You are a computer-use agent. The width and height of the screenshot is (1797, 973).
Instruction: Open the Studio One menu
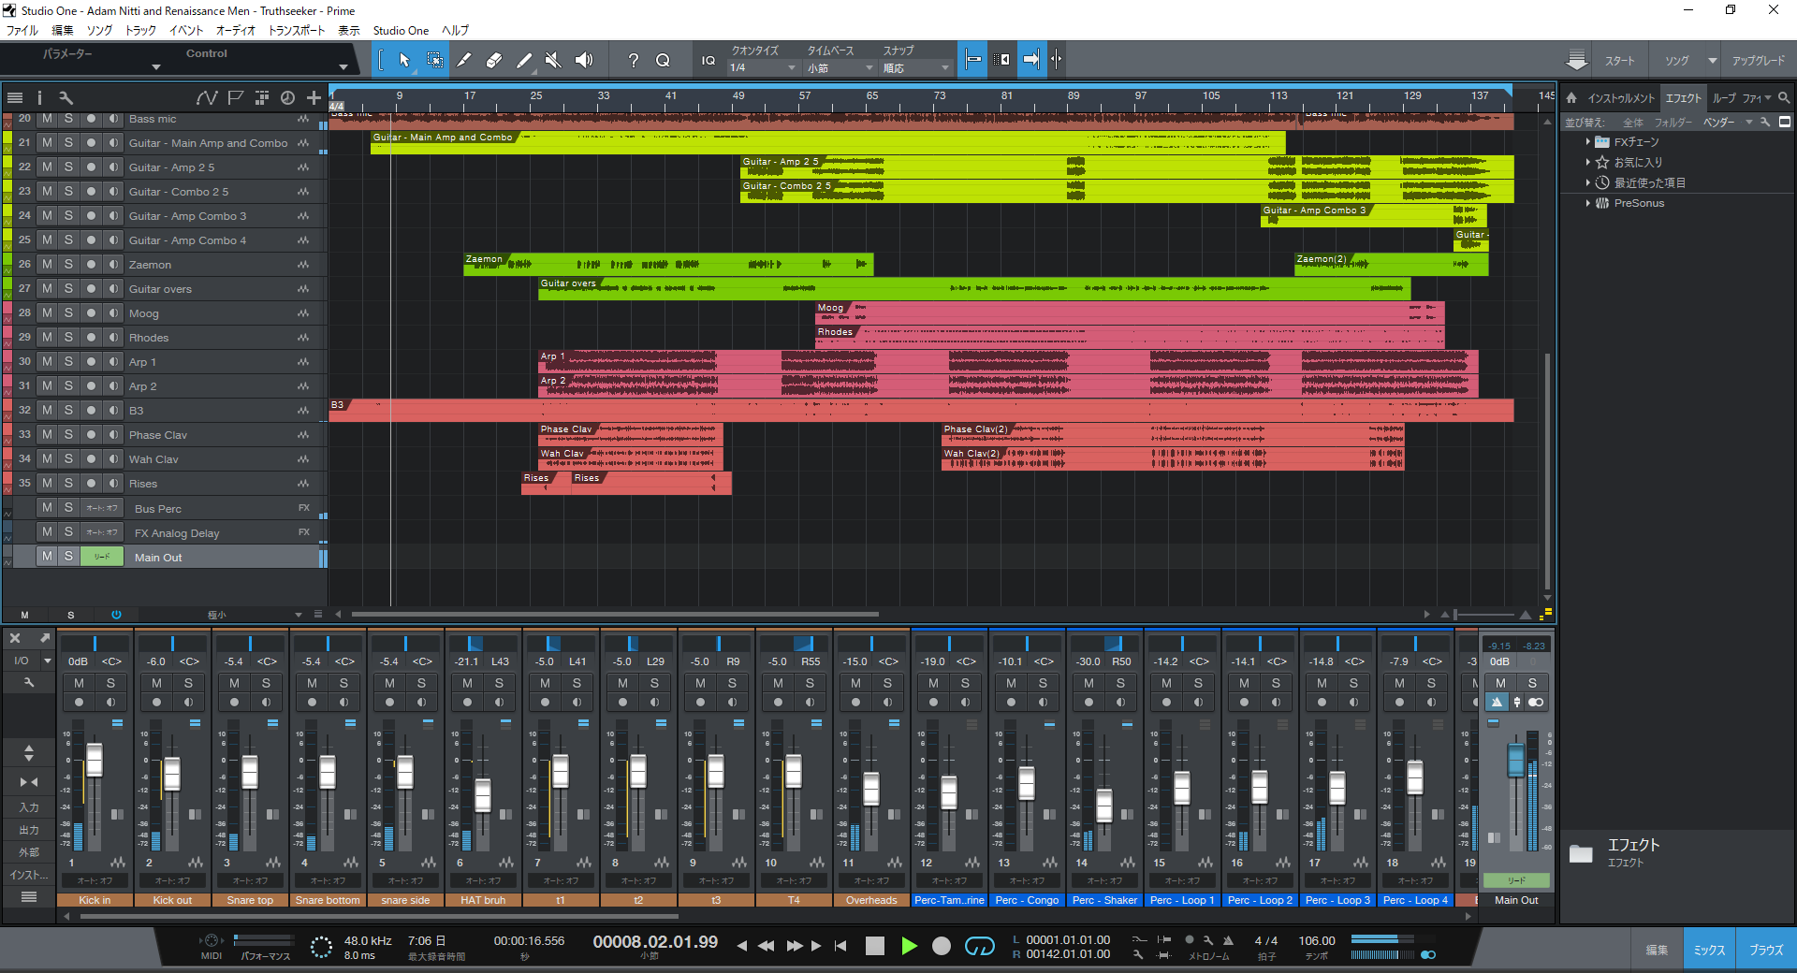(x=401, y=31)
